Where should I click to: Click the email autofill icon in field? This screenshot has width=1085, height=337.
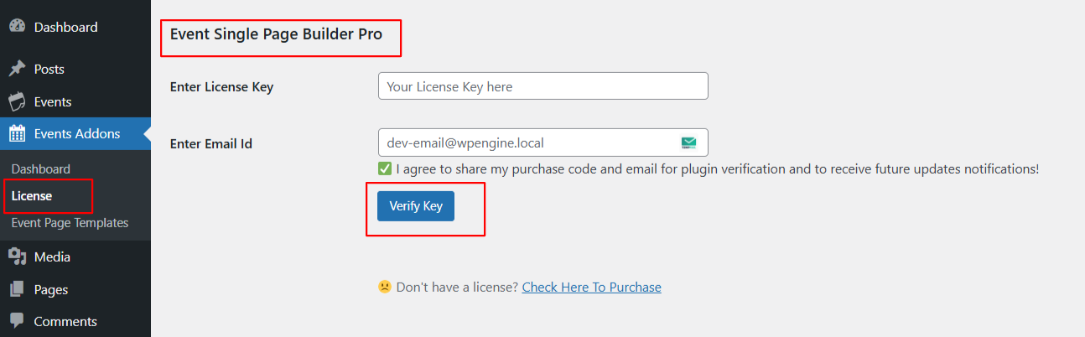tap(689, 143)
